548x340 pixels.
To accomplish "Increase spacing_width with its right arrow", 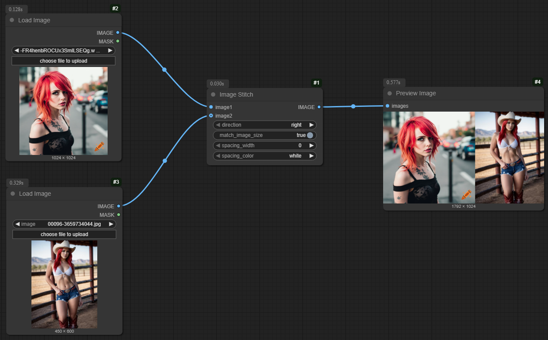I will tap(312, 146).
